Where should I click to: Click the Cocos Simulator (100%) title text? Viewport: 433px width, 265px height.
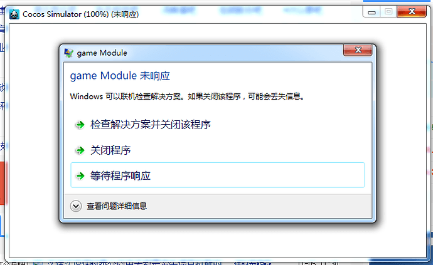point(80,14)
